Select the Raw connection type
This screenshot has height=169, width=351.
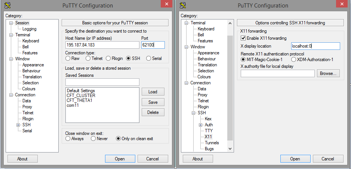tap(68, 58)
